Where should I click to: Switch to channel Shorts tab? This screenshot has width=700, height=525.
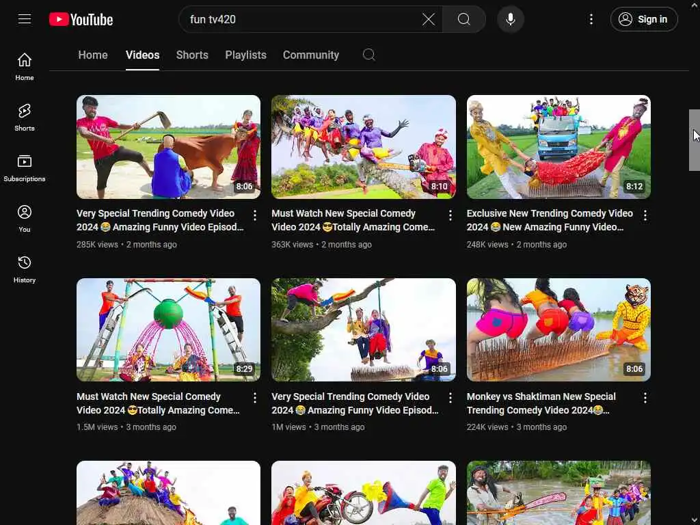tap(192, 55)
